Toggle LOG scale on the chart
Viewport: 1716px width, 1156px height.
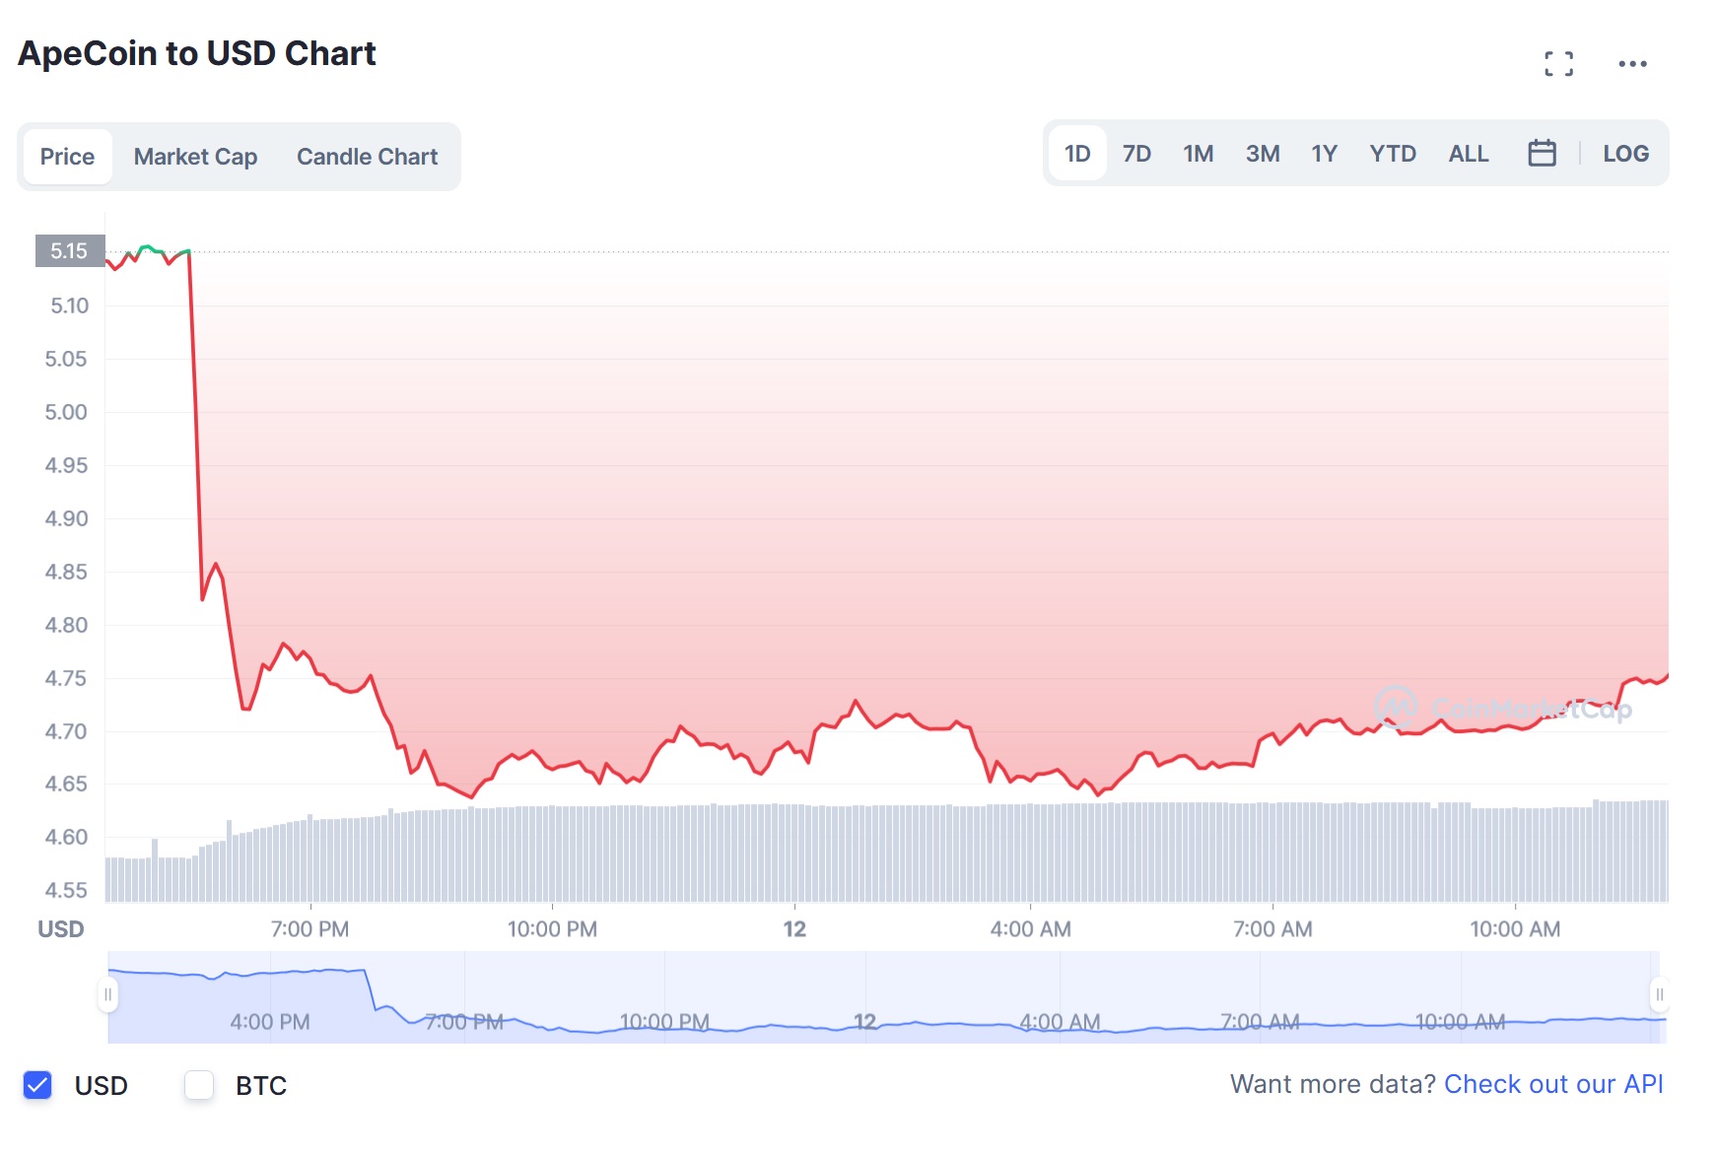[1625, 154]
